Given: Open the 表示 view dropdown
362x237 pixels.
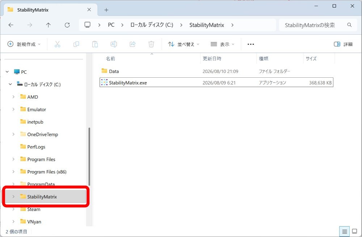Looking at the screenshot, I should click(x=222, y=44).
